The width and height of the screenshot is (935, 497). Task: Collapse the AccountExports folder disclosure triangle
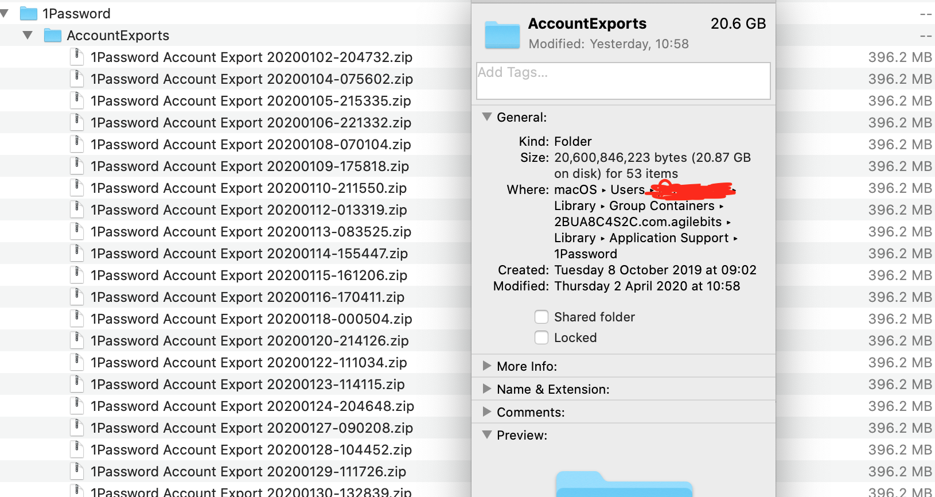[28, 35]
